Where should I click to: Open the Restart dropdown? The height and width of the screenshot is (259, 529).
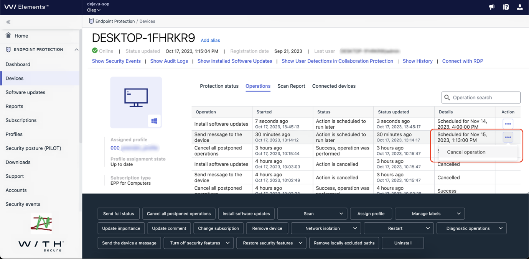pos(399,228)
